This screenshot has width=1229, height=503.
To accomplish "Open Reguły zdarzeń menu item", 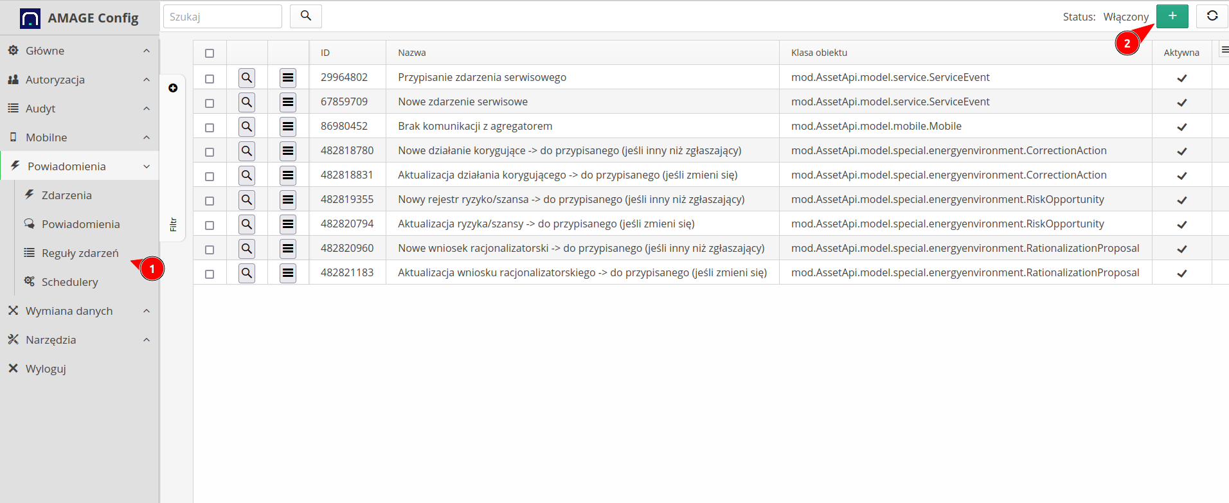I will tap(80, 253).
